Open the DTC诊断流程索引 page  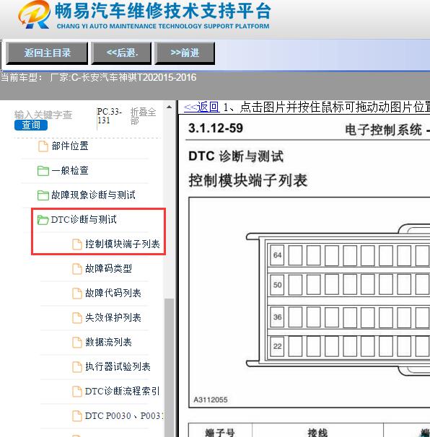tap(123, 392)
